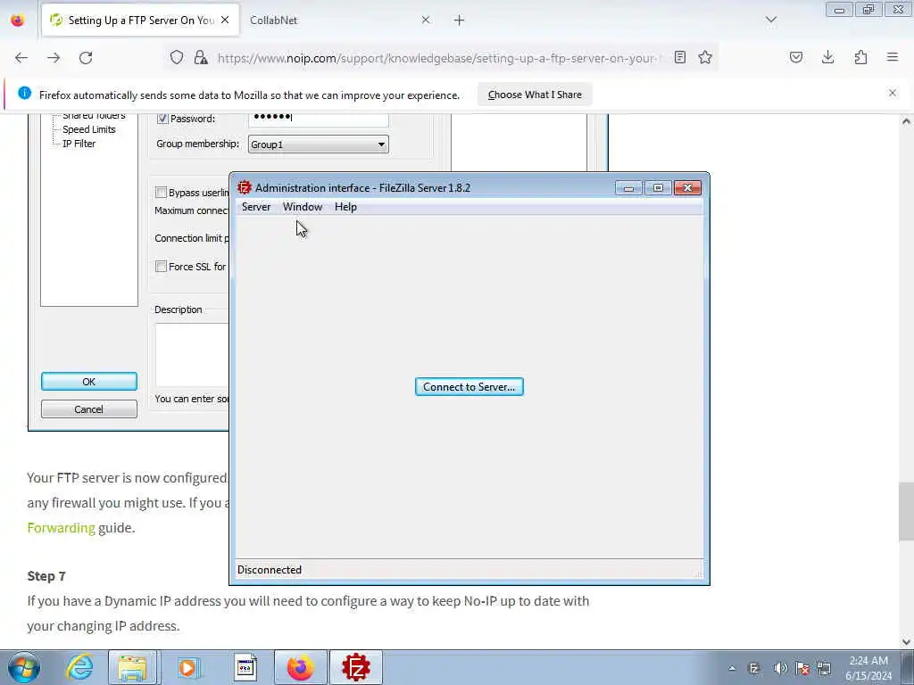Viewport: 914px width, 685px height.
Task: Click Choose What I Share button
Action: (535, 95)
